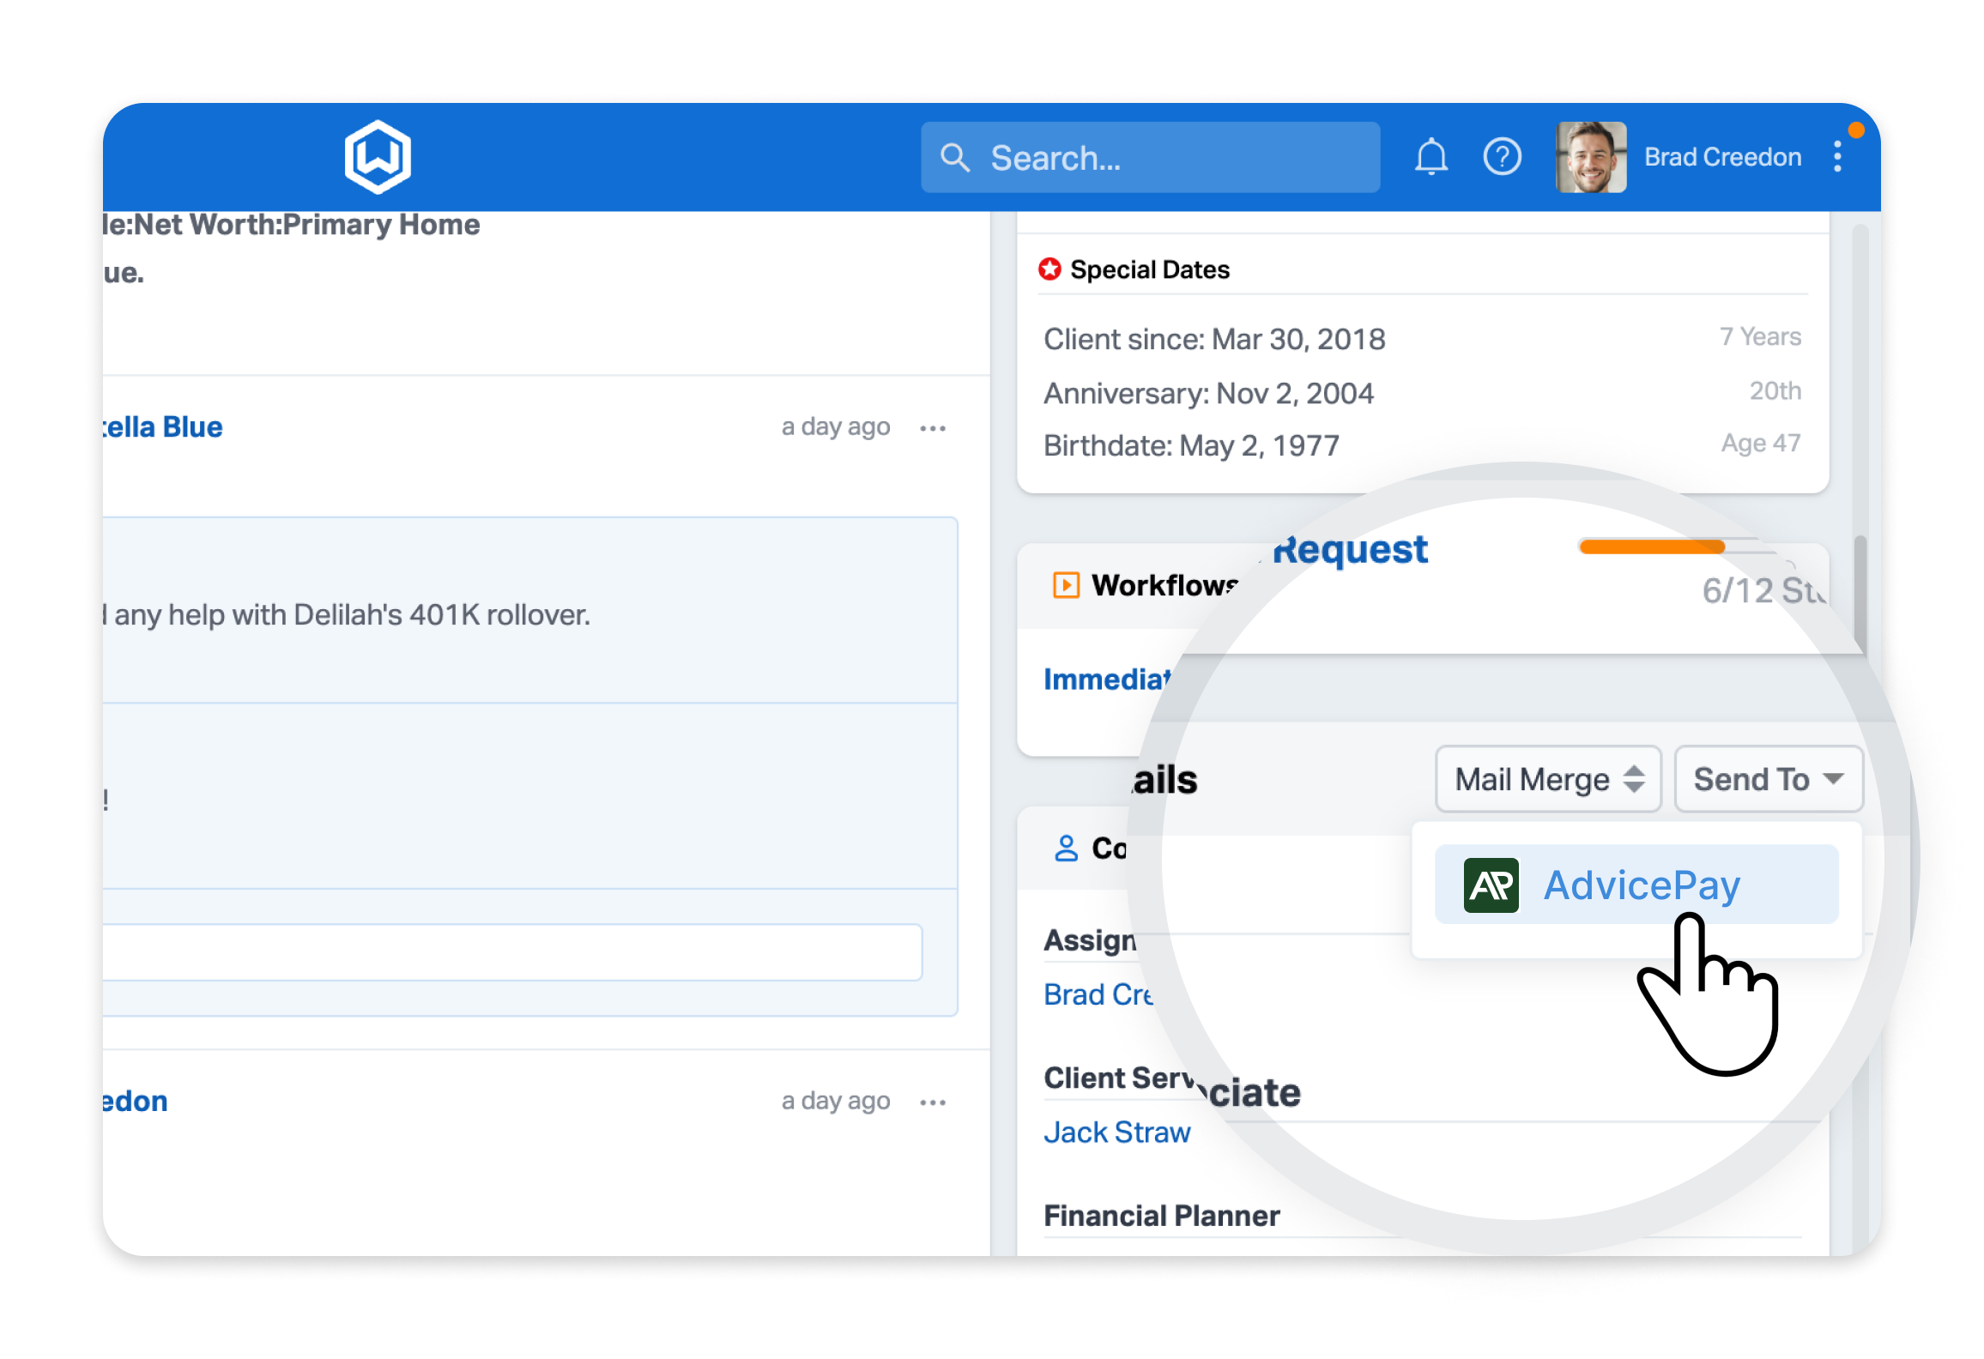Image resolution: width=1984 pixels, height=1359 pixels.
Task: Click the 401K rollover note text
Action: click(x=347, y=615)
